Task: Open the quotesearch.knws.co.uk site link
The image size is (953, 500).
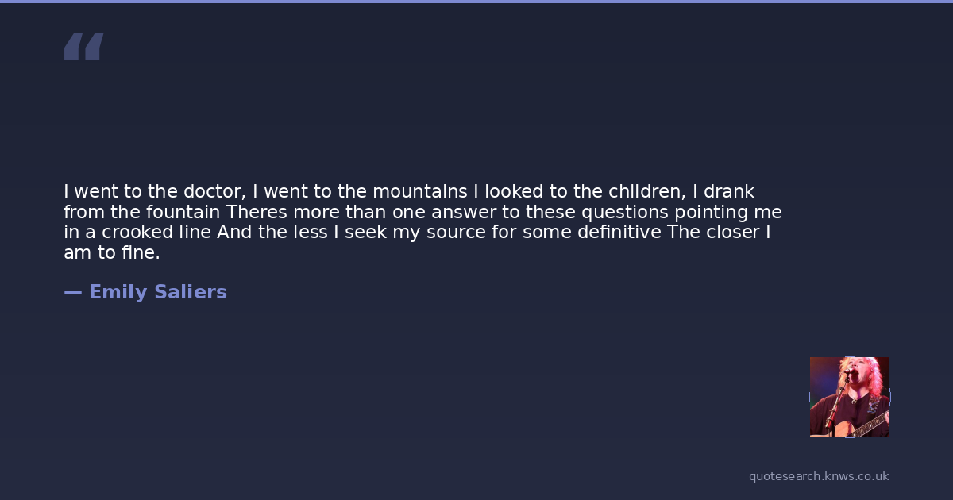Action: pos(818,476)
